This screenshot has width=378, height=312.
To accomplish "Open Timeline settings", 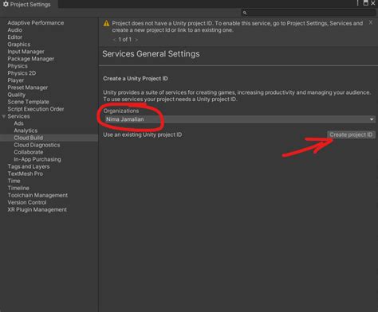I will (x=18, y=188).
